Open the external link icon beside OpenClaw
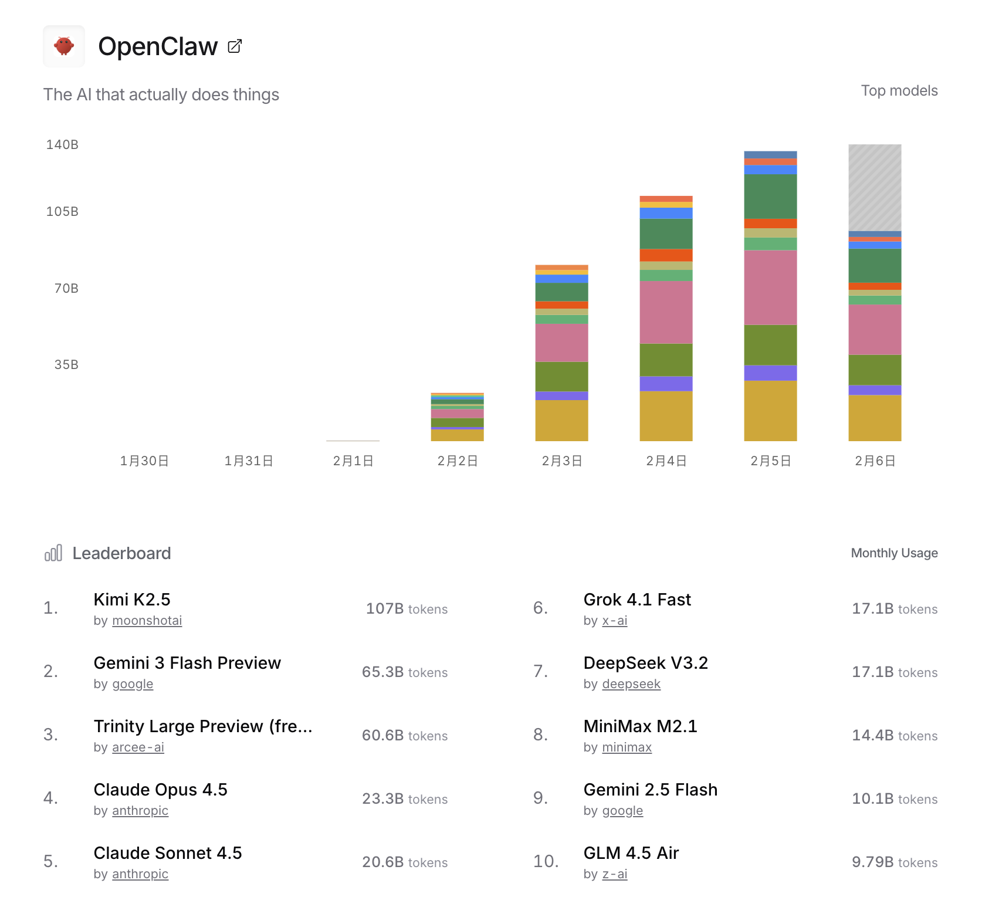982x907 pixels. pyautogui.click(x=235, y=46)
